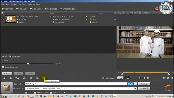Open the Convert menu
174x98 pixels.
point(14,4)
